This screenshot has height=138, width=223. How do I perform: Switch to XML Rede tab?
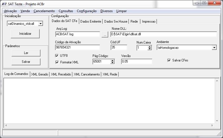pyautogui.click(x=110, y=74)
